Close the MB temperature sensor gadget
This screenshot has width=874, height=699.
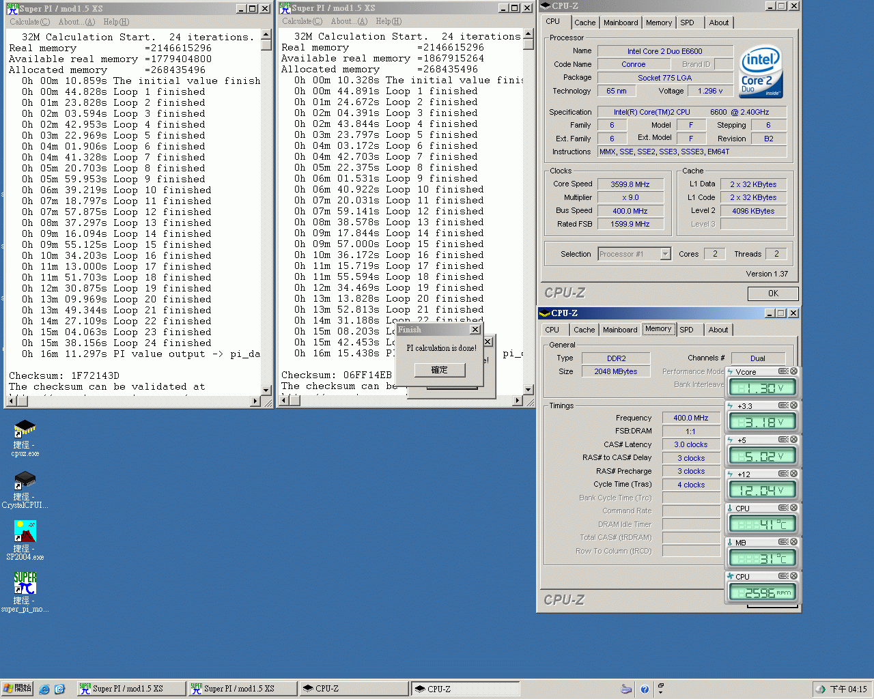coord(793,542)
